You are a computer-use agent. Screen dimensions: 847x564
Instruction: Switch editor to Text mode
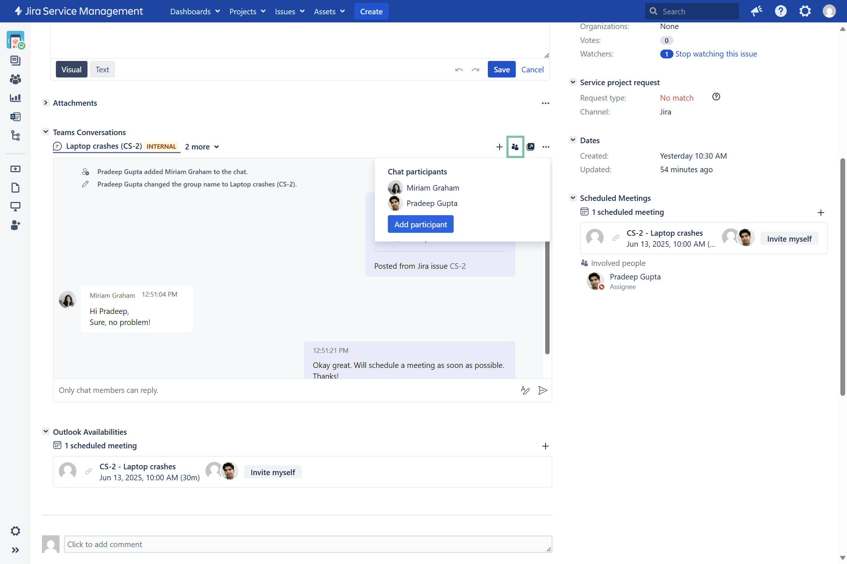pos(102,69)
